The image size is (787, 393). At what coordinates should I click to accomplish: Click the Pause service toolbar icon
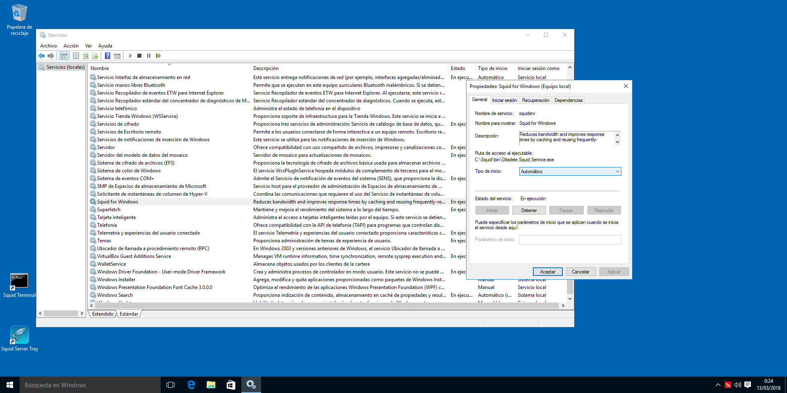pos(149,56)
